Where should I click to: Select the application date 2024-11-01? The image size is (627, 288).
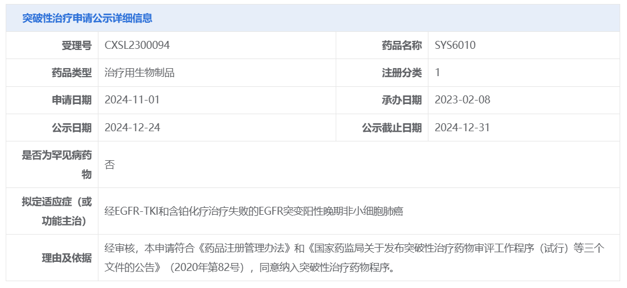tap(132, 100)
